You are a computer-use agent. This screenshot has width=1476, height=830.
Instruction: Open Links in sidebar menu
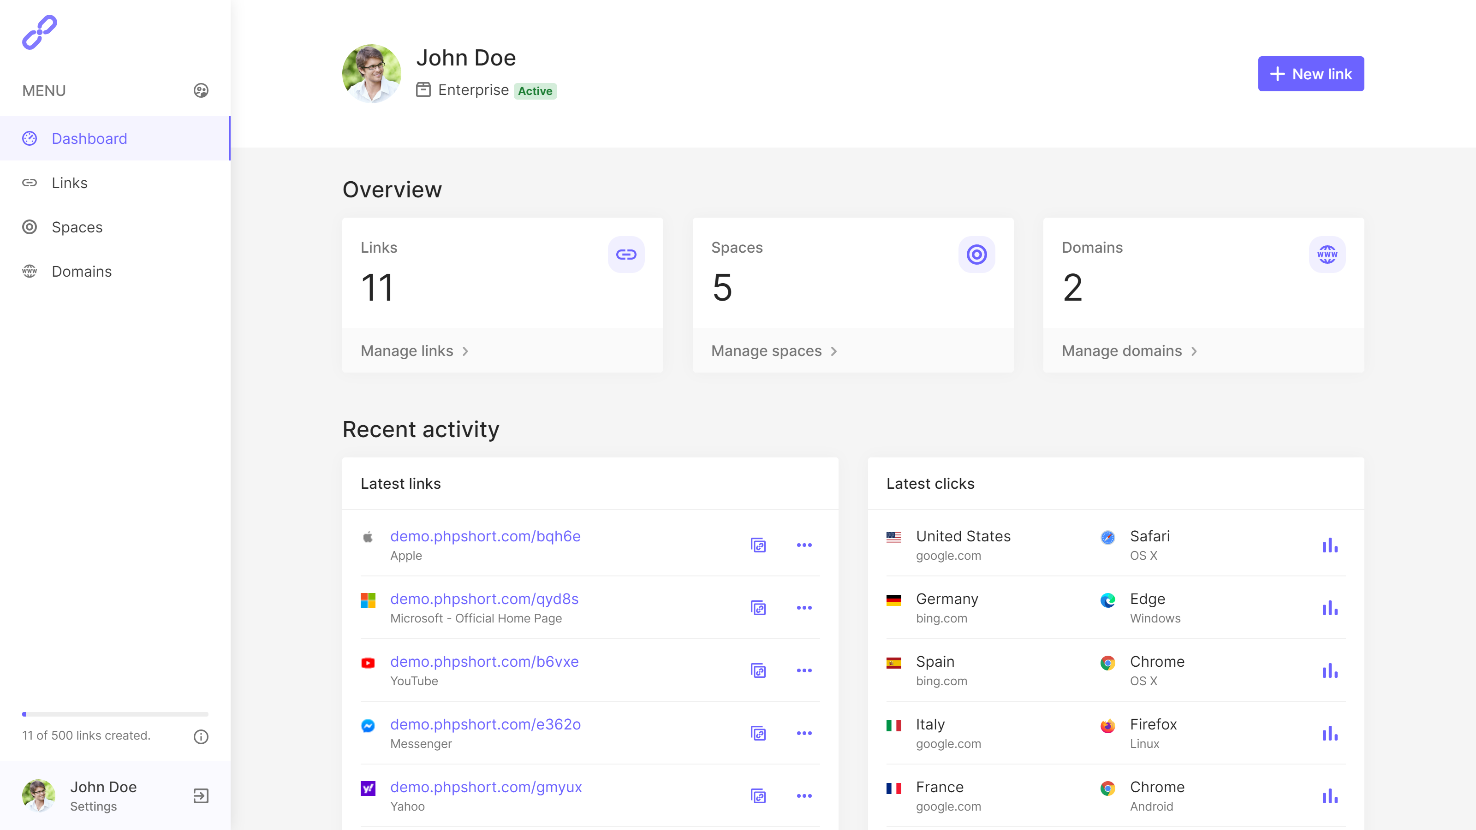[x=69, y=183]
